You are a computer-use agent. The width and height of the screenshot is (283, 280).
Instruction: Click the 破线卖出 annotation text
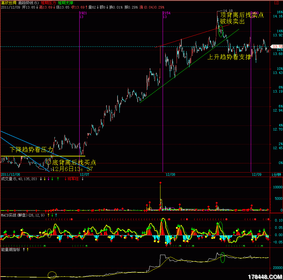click(x=232, y=21)
